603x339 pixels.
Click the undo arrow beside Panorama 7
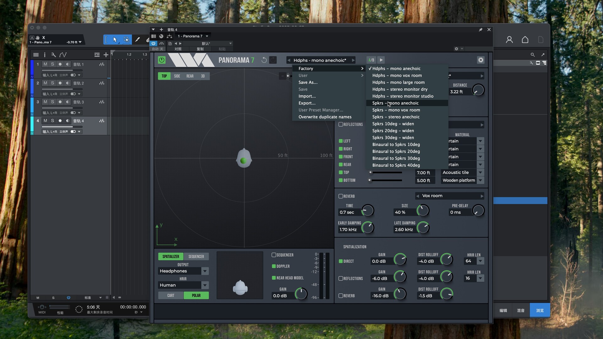click(264, 60)
